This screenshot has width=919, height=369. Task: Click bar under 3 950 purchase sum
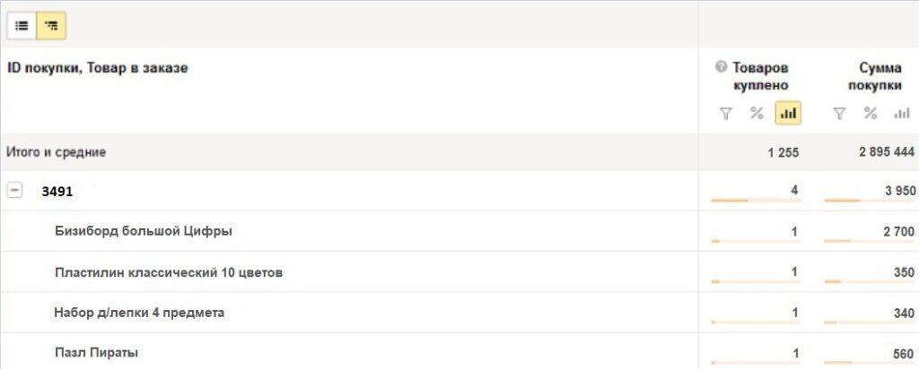[842, 201]
